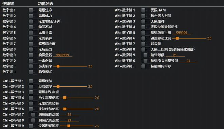Click the 编辑技能点数 value field
Viewport: 224px width, 129px height.
[69, 120]
